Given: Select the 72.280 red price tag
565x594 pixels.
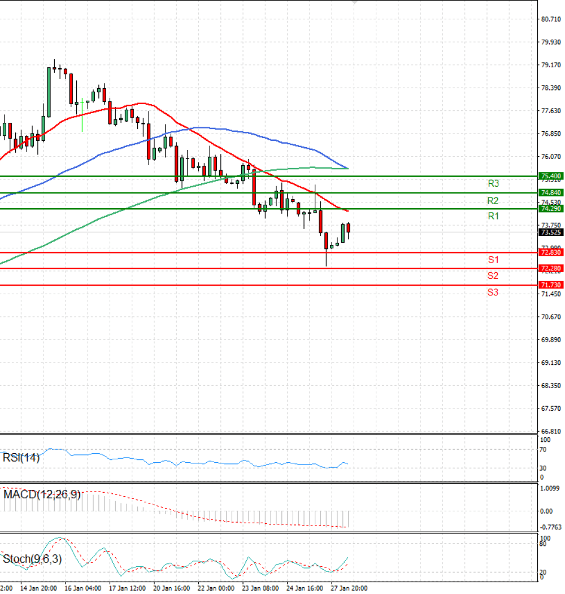Looking at the screenshot, I should click(x=551, y=268).
